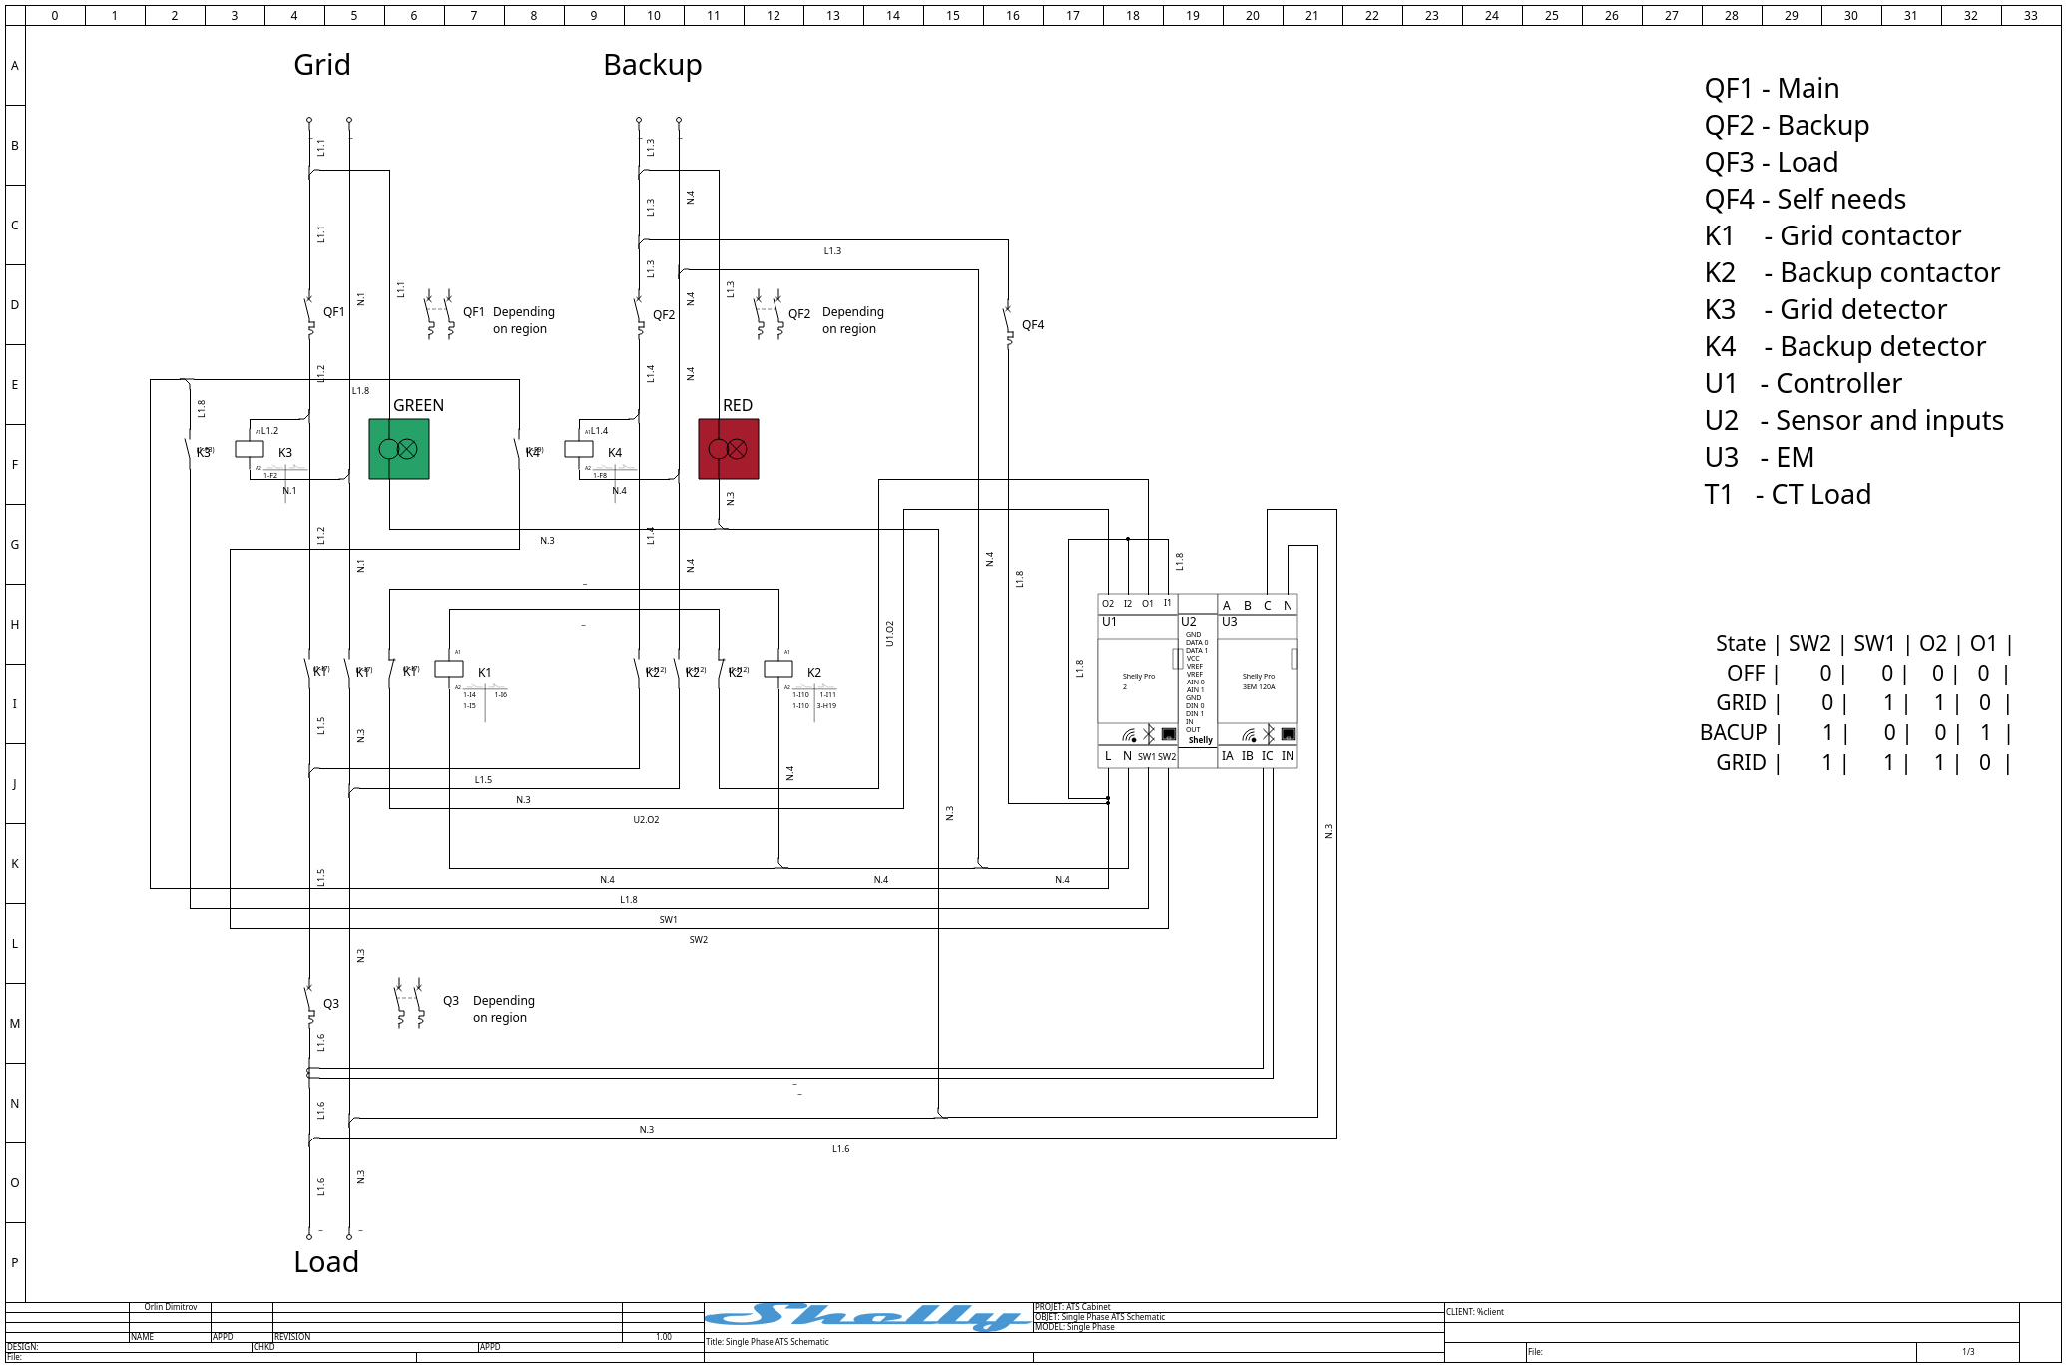Select the QF4 self-needs breaker symbol
The image size is (2066, 1367).
(1008, 324)
